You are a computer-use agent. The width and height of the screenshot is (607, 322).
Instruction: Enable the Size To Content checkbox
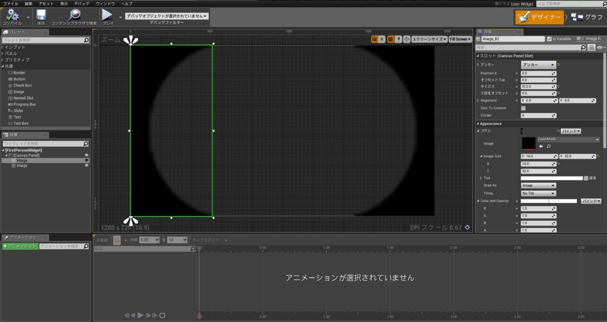point(523,108)
